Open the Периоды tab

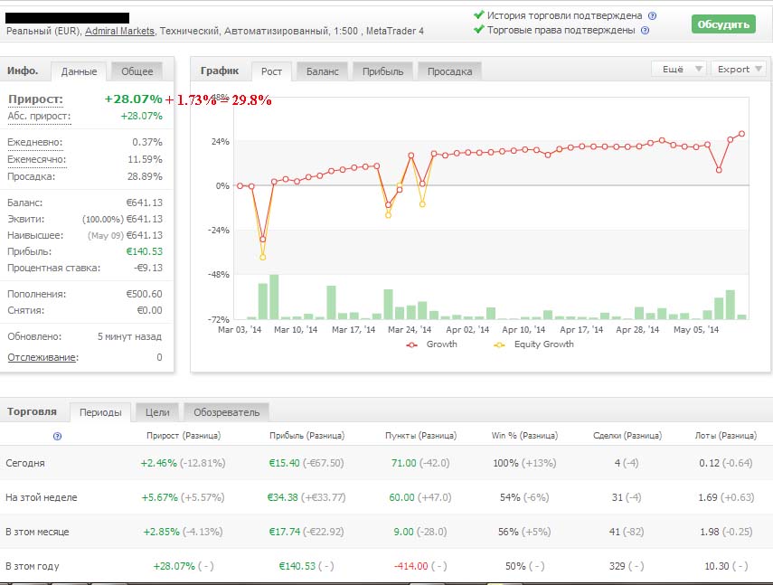[100, 412]
